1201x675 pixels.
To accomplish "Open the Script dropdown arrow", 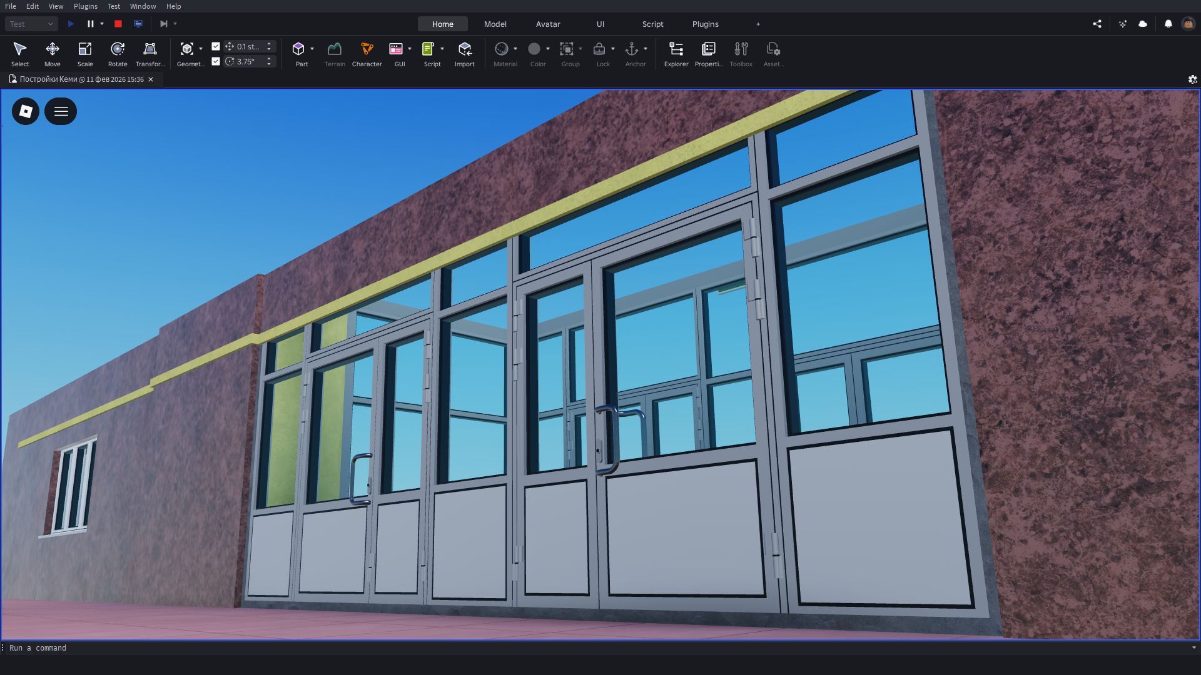I will (442, 49).
